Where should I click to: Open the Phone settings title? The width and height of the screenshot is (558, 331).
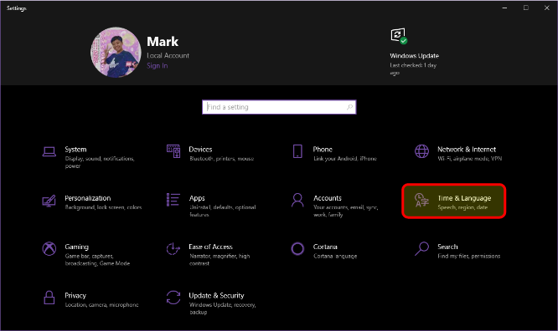point(323,150)
